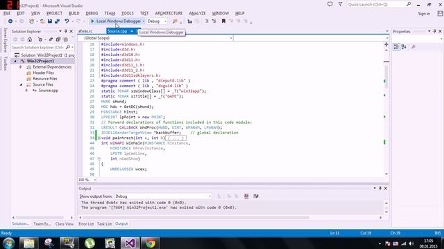Screen dimensions: 444x249
Task: Open the EDIT menu
Action: (x=21, y=13)
